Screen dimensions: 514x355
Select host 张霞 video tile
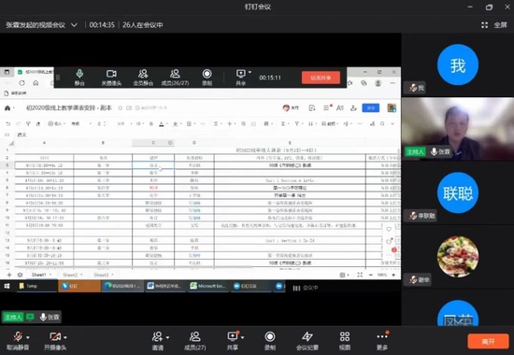(458, 129)
